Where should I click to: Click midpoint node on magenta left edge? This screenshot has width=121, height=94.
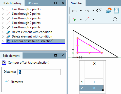[77, 45]
